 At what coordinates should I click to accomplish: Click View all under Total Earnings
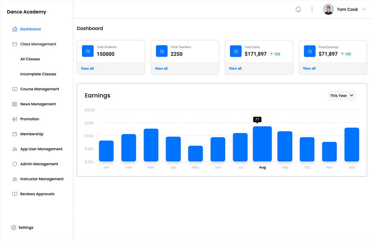pos(309,68)
